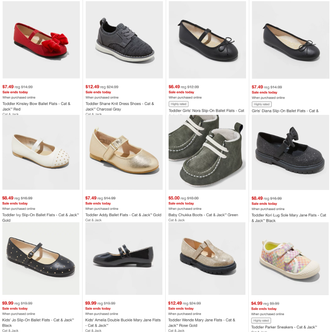
Task: Select the black Nora Slip-On Ballet Flats photo
Action: pos(207,40)
